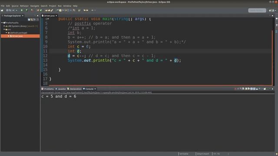Screen dimensions: 278x156
Task: Maximize the editor area
Action: click(273, 16)
